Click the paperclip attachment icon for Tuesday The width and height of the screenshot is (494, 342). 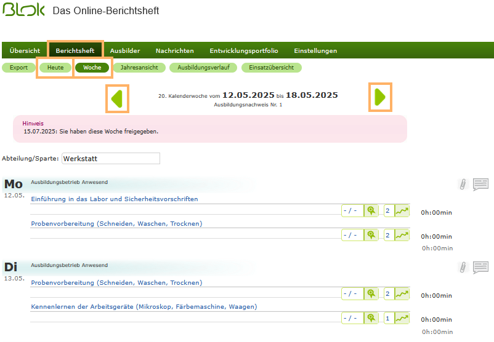[x=463, y=267]
